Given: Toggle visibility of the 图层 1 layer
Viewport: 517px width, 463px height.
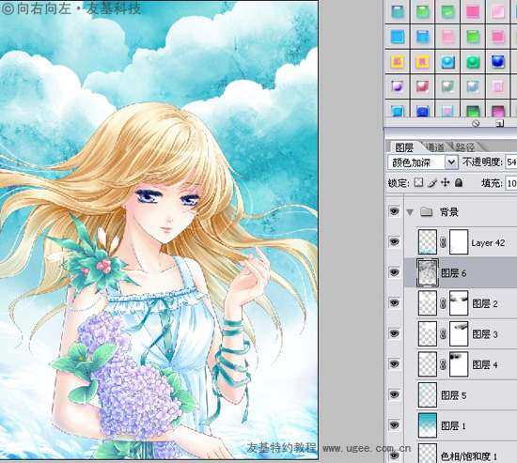Looking at the screenshot, I should tap(394, 424).
